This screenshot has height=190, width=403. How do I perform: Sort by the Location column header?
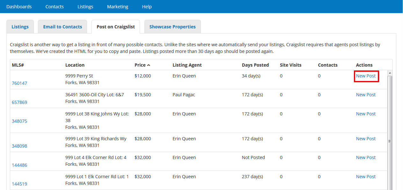pos(75,65)
